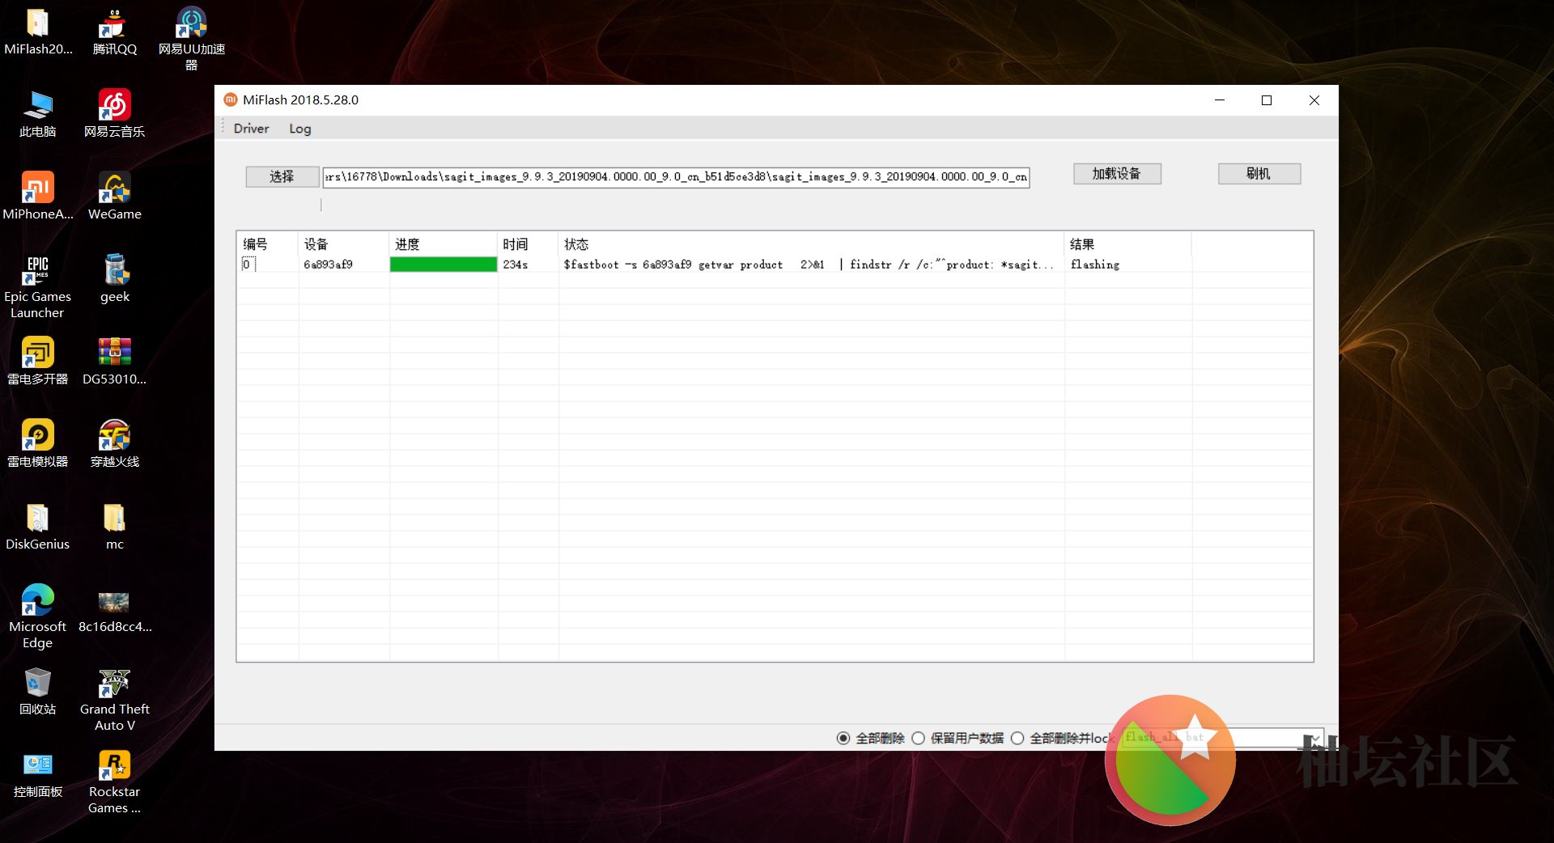Click the 时间 column header
The image size is (1554, 843).
[528, 244]
